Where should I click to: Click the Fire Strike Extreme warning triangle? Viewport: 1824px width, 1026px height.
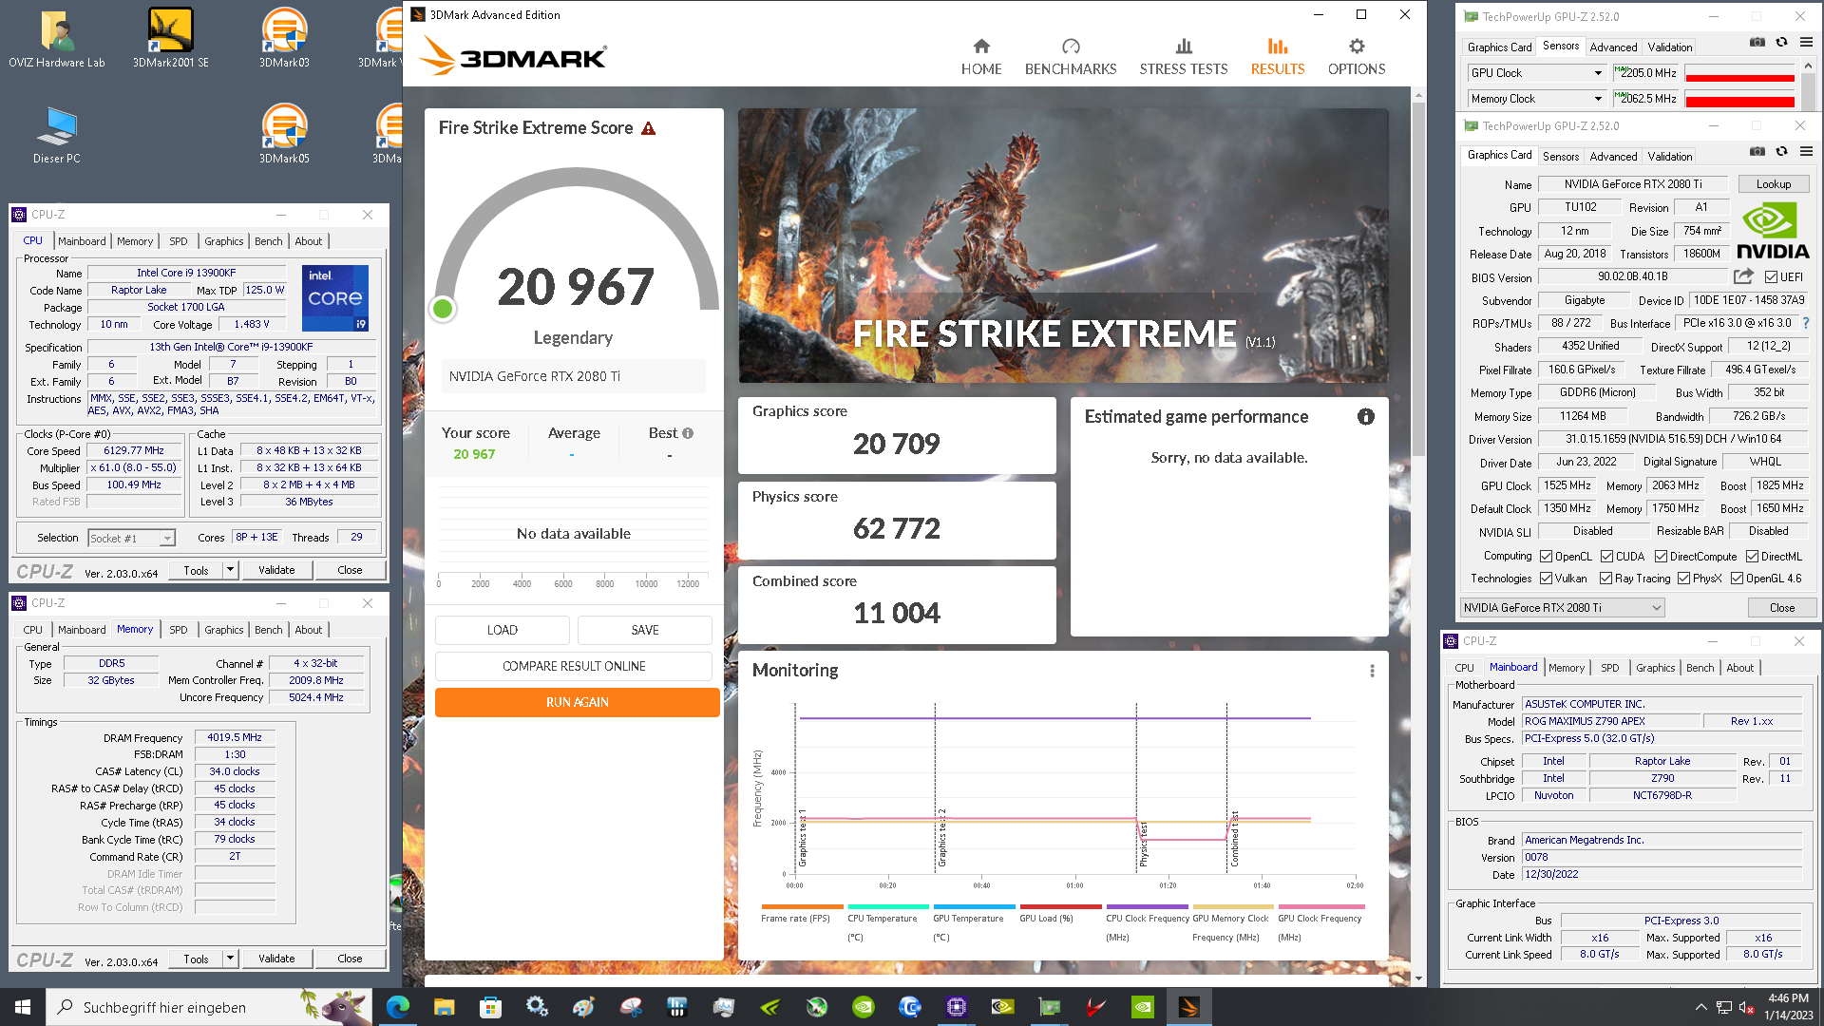click(x=649, y=128)
